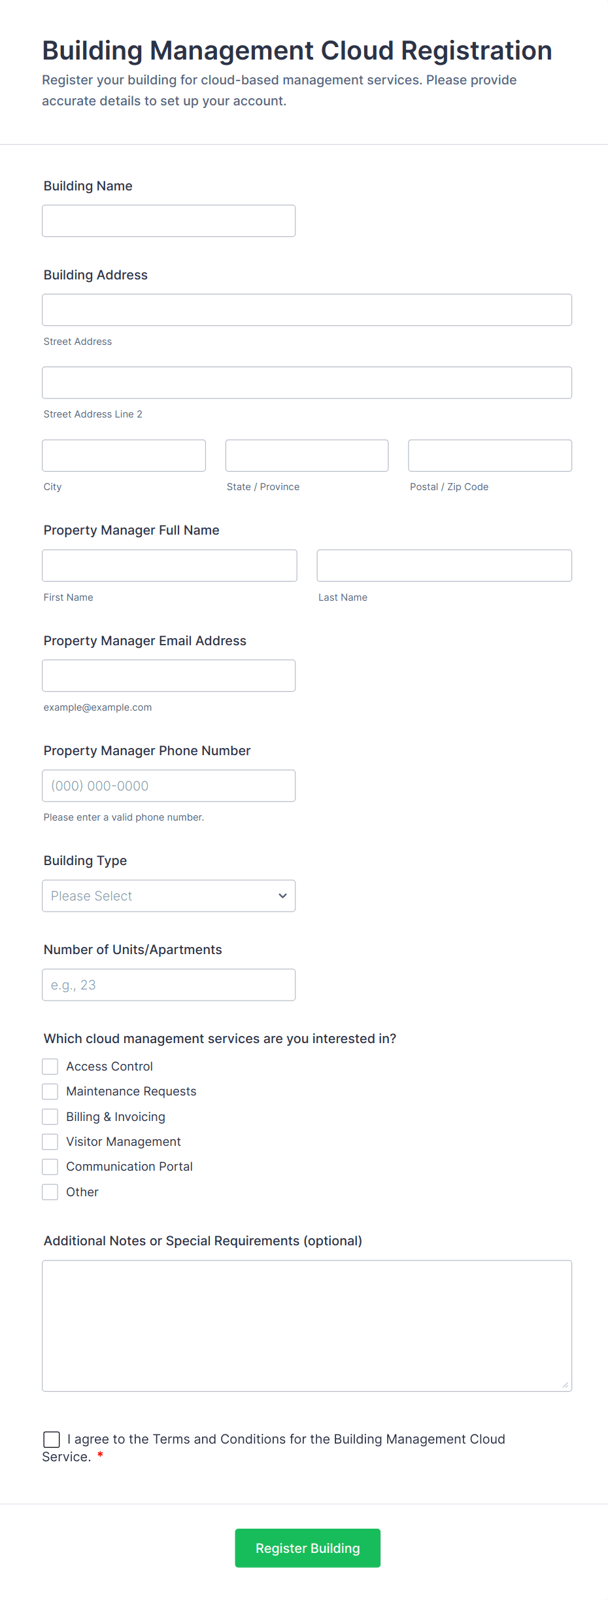Focus the Property Manager Phone Number field
Image resolution: width=608 pixels, height=1600 pixels.
[169, 786]
